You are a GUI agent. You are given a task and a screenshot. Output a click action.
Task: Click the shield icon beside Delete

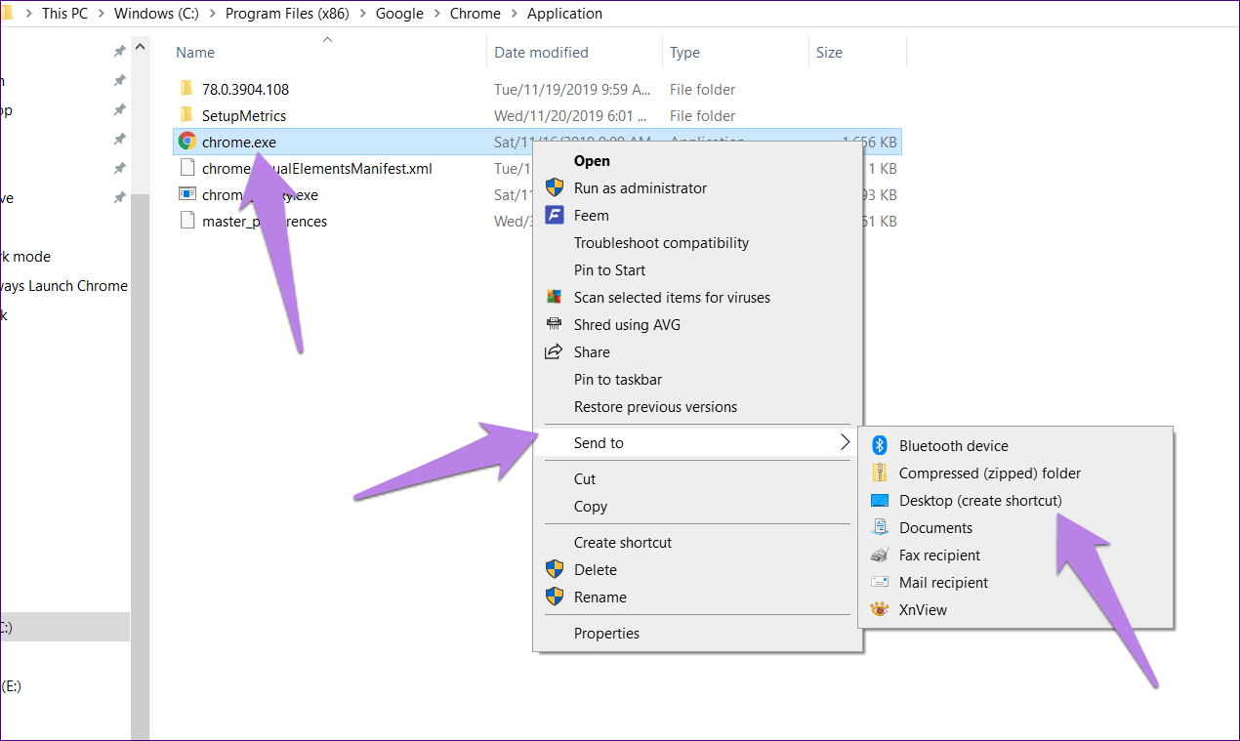coord(555,569)
